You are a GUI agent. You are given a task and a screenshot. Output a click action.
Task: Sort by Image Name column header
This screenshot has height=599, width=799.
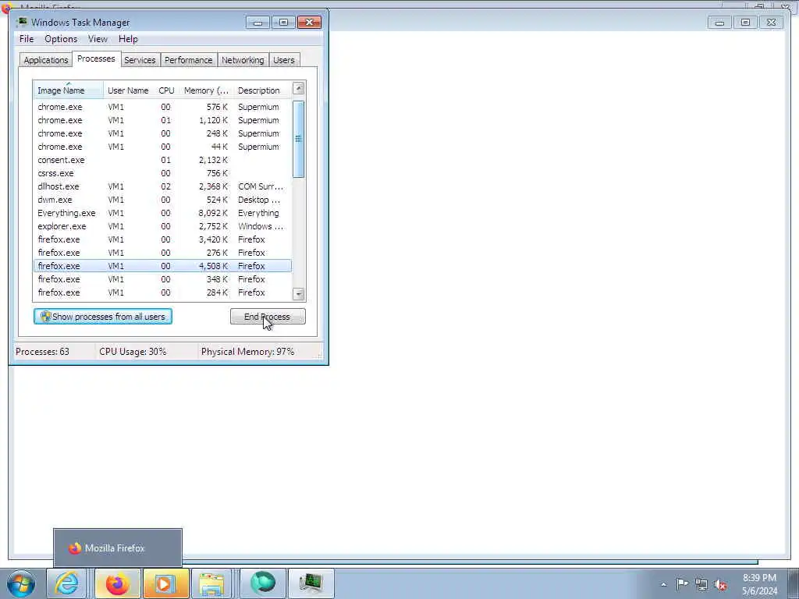69,90
